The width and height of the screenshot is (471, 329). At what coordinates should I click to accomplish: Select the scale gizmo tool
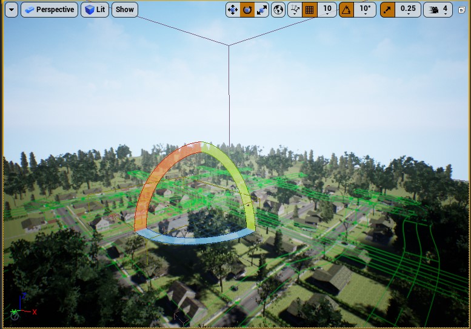coord(262,10)
